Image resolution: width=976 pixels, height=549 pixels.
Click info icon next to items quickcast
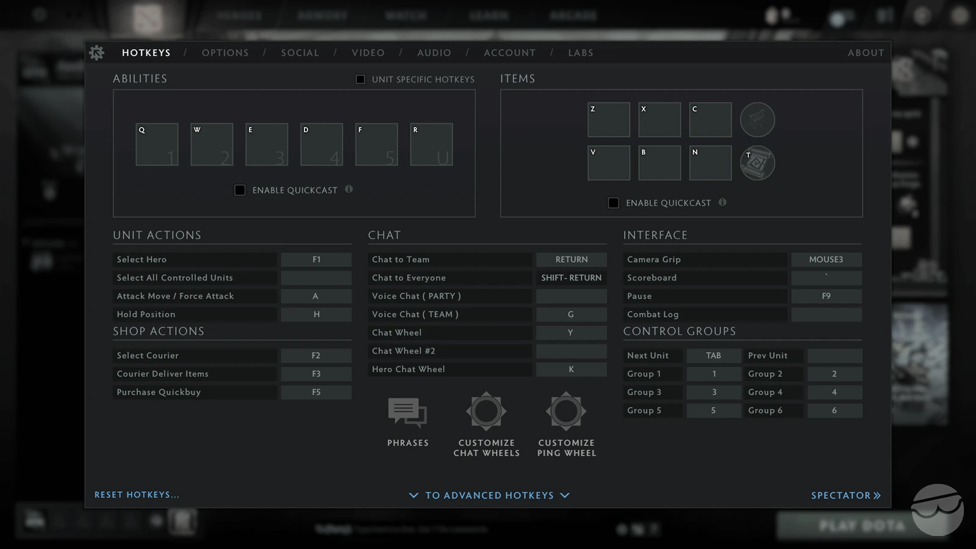(722, 202)
